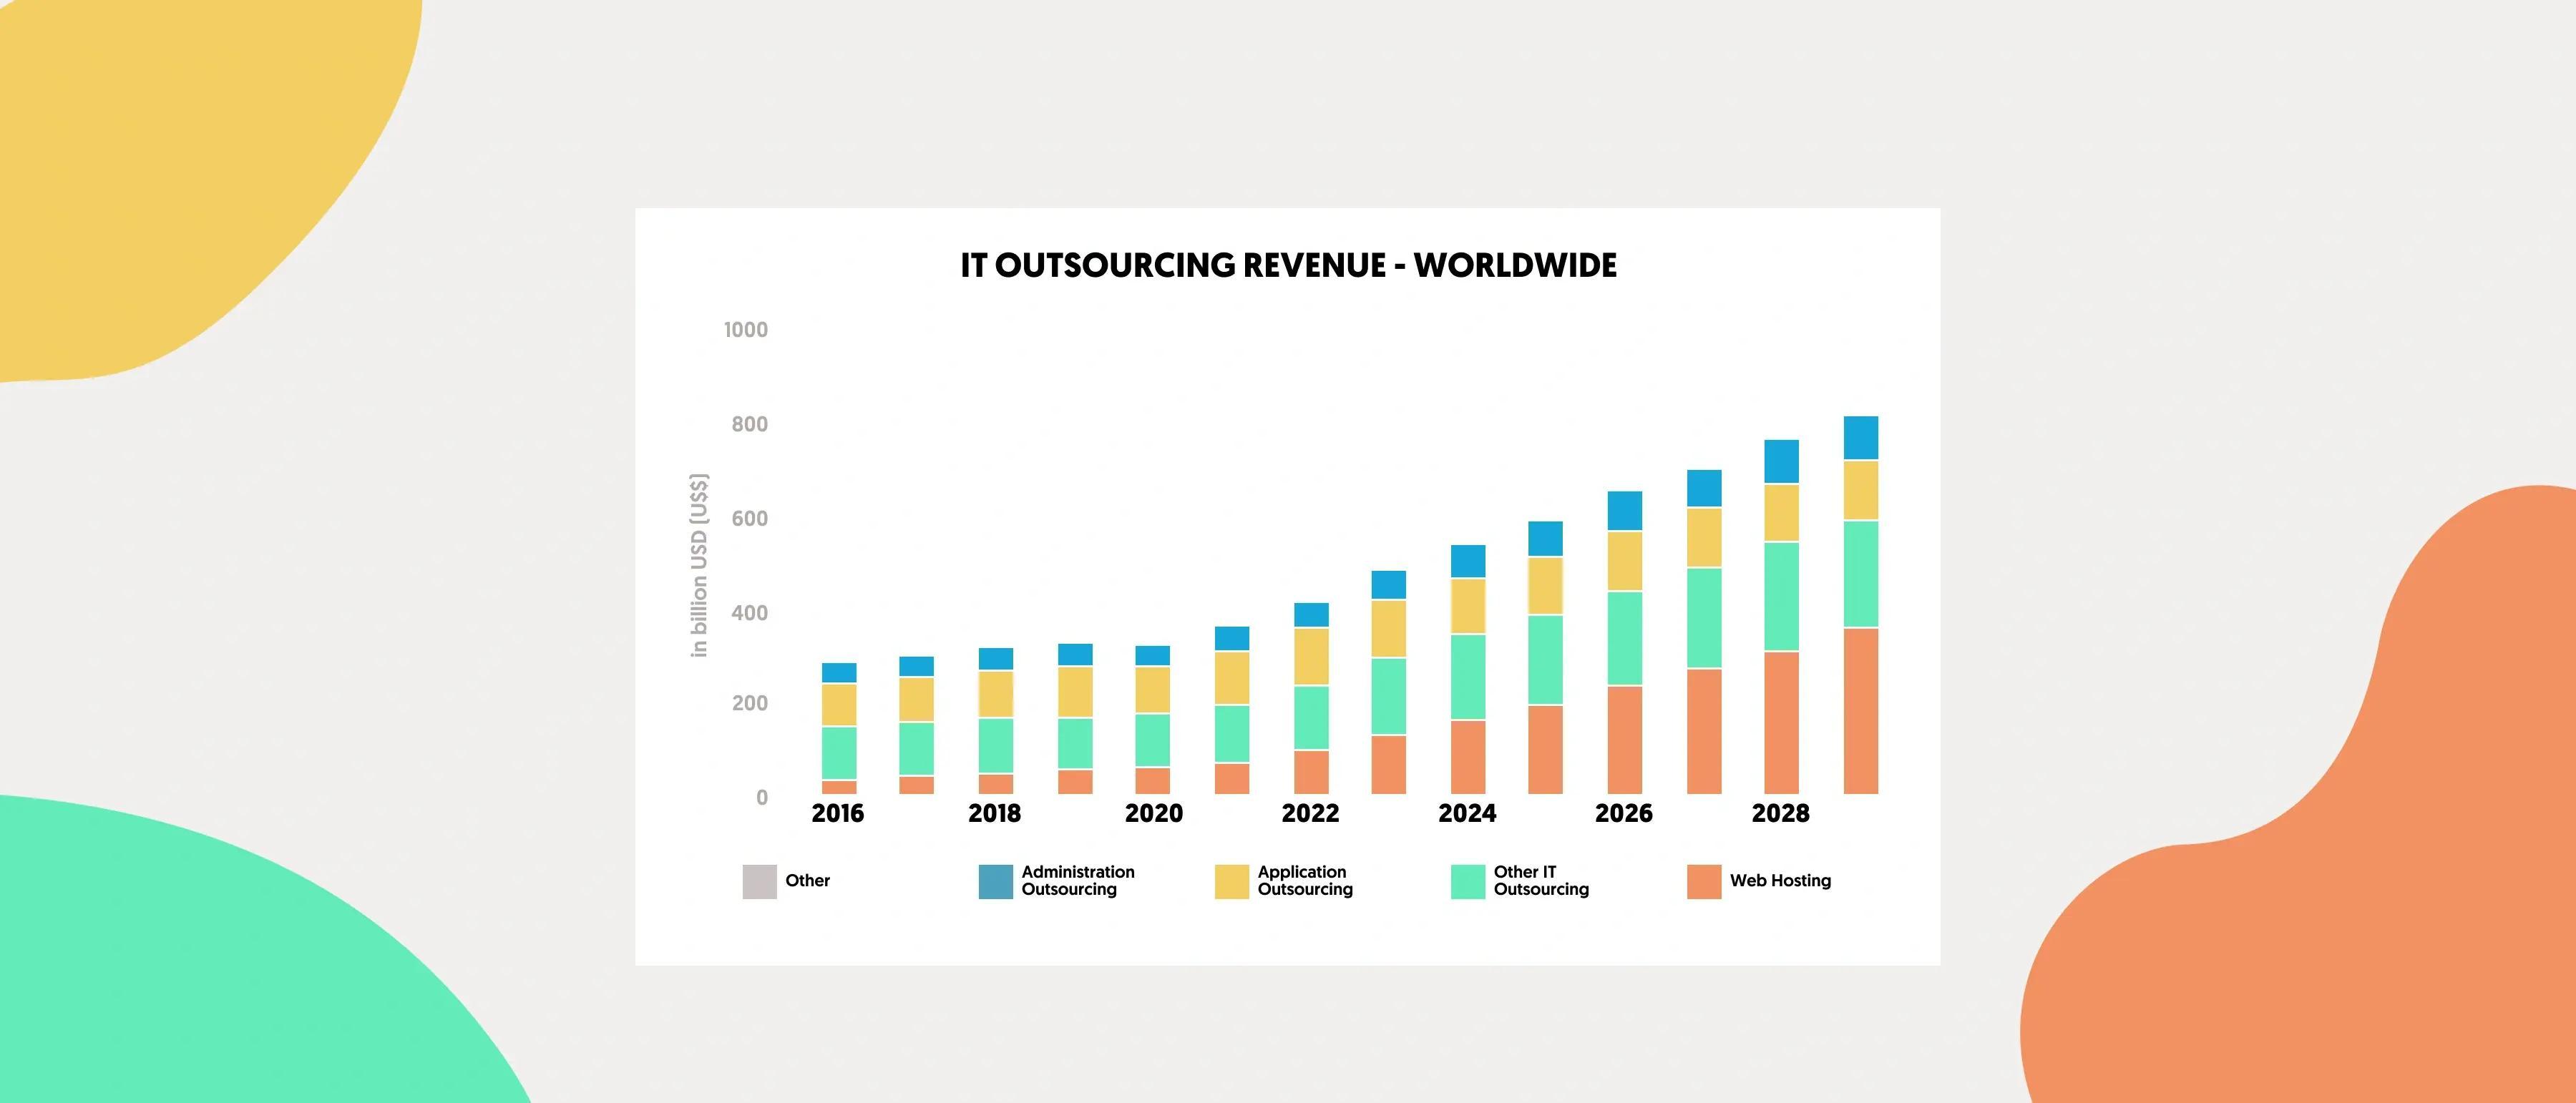Image resolution: width=2576 pixels, height=1103 pixels.
Task: Select the 'Administration Outsourcing' legend label
Action: point(1078,880)
